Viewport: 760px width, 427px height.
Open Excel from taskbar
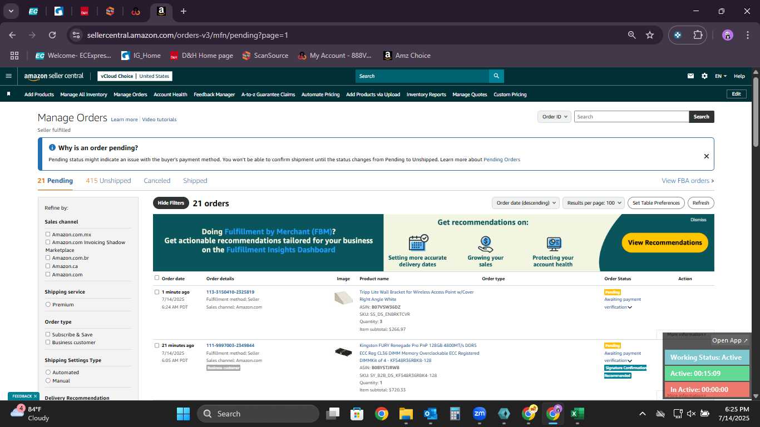click(577, 414)
